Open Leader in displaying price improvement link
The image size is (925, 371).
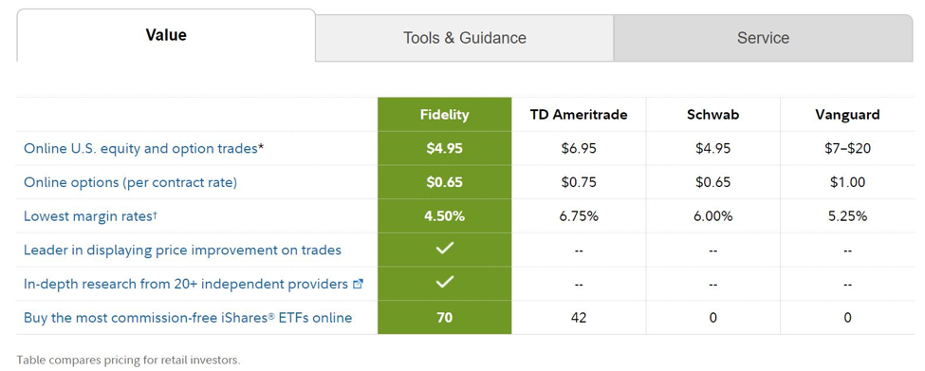[x=182, y=250]
